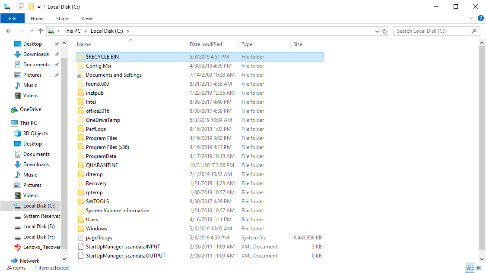Select the PerfLogs folder icon
The width and height of the screenshot is (486, 273).
(x=81, y=129)
